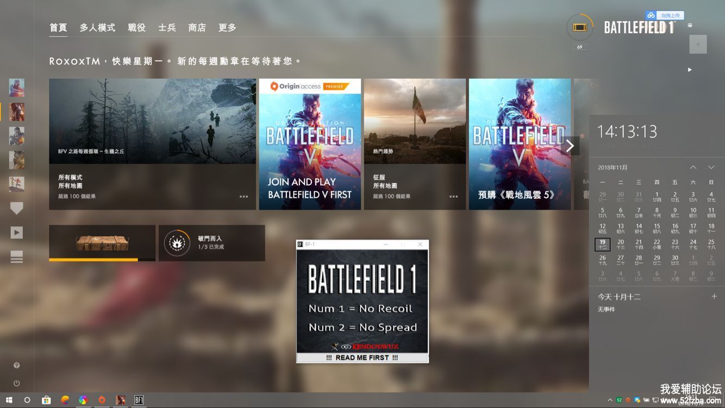Click the BF-1 trainer banner image
This screenshot has height=408, width=725.
(362, 301)
